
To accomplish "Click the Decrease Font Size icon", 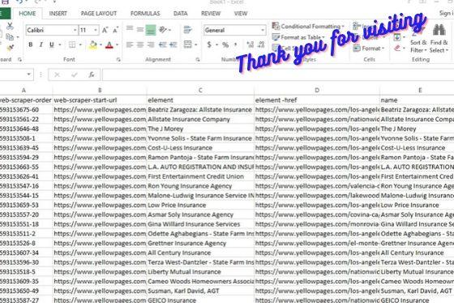I will [115, 30].
